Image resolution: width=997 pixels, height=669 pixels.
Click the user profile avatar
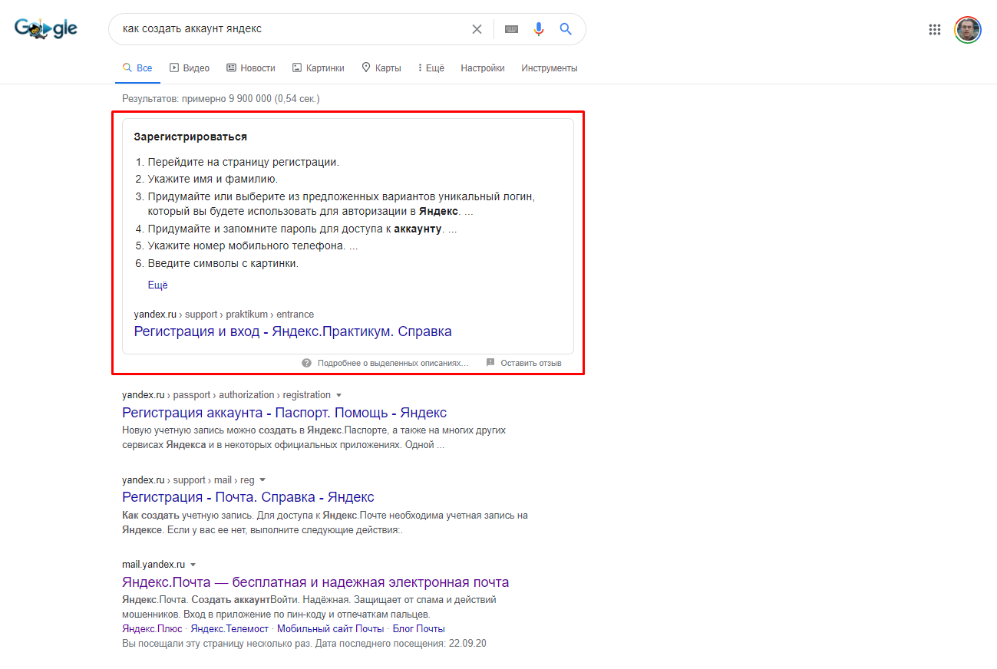point(968,29)
